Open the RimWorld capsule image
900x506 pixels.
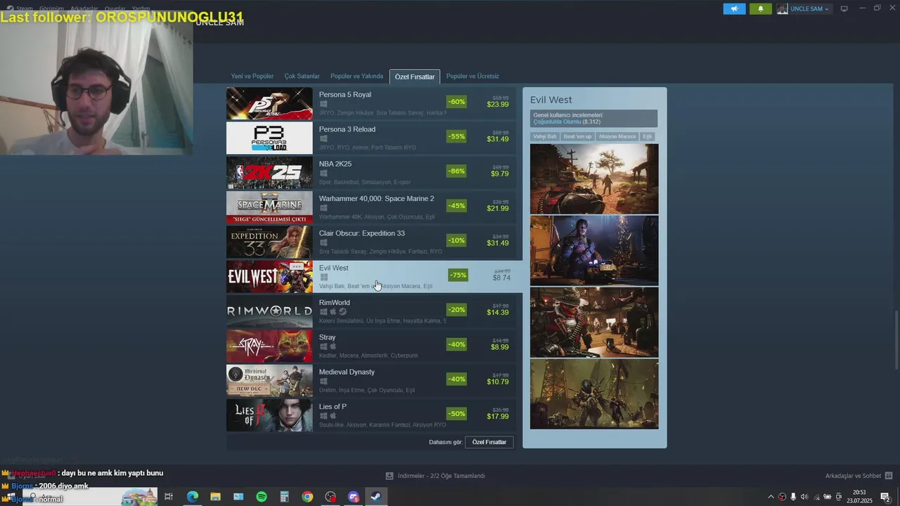click(269, 311)
